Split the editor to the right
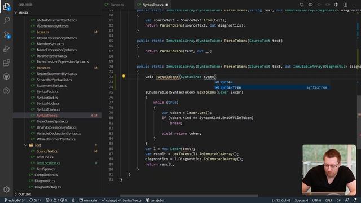Image resolution: width=361 pixels, height=203 pixels. point(345,5)
